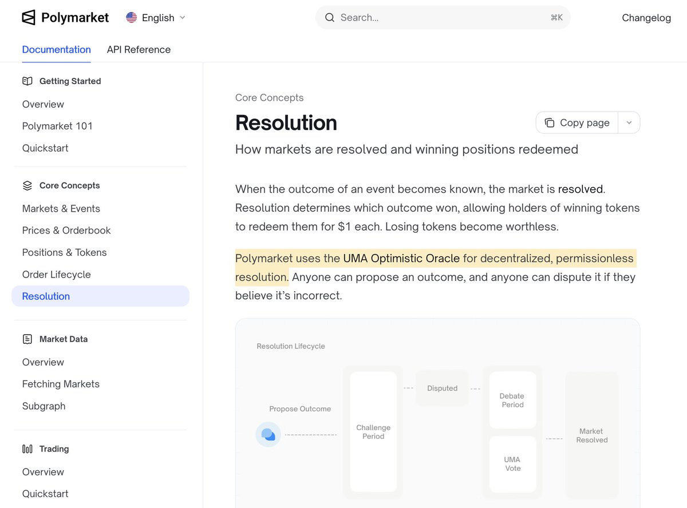
Task: Open the Subgraph page
Action: (x=44, y=406)
